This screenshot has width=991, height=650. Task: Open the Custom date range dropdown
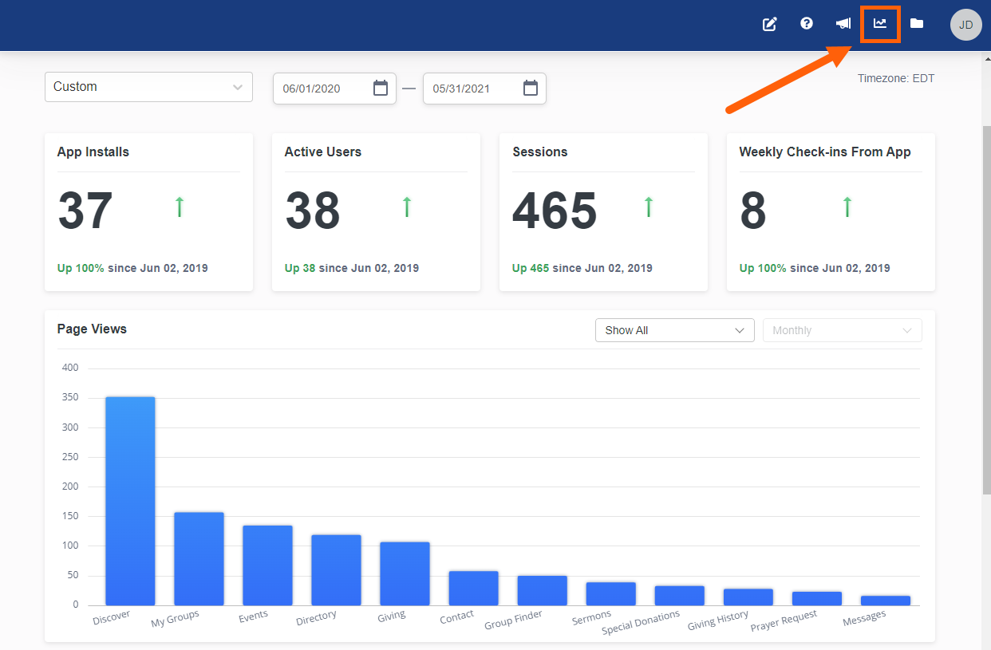[x=148, y=87]
